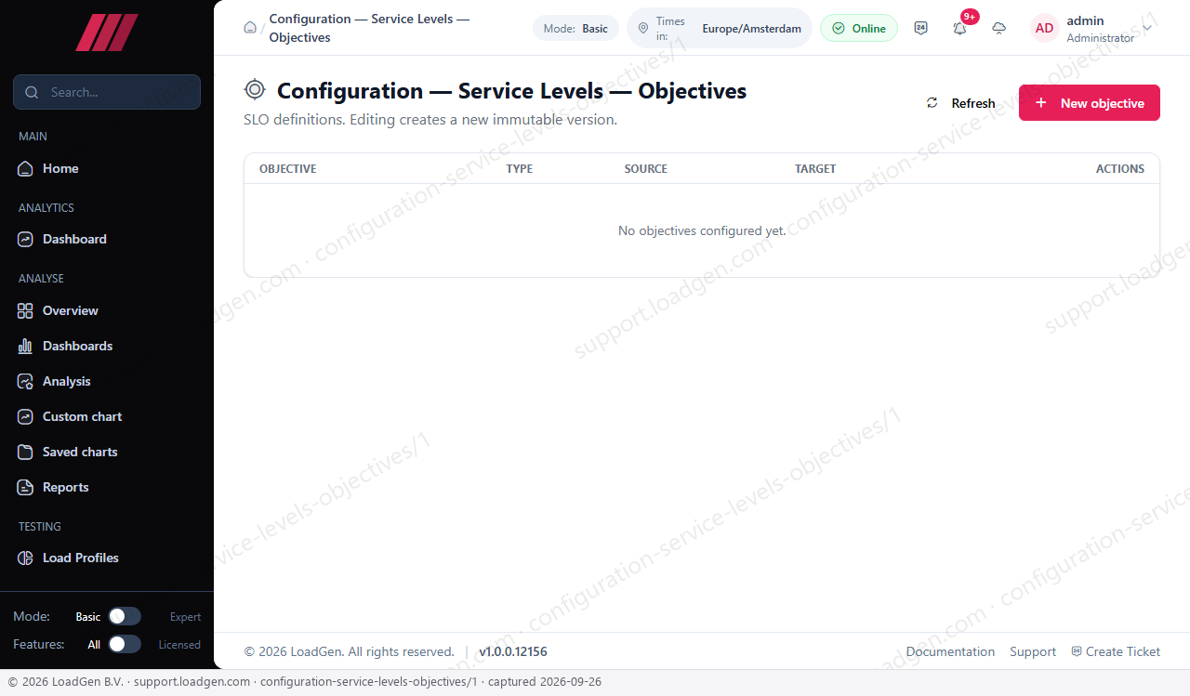Go to Dashboards in the sidebar
Image resolution: width=1190 pixels, height=696 pixels.
[107, 346]
